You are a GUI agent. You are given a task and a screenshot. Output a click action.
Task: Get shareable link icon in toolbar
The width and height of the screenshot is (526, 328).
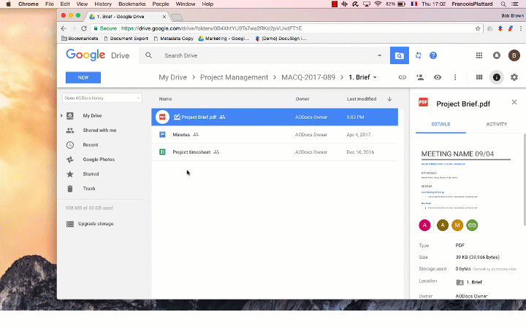pyautogui.click(x=403, y=77)
